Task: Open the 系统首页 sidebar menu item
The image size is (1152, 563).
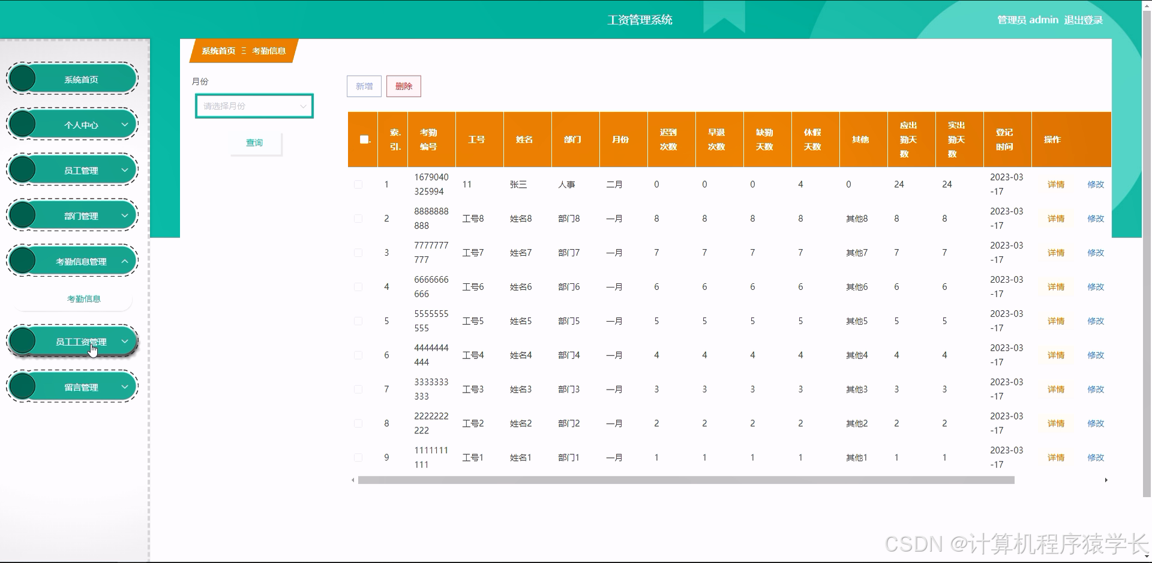Action: 72,79
